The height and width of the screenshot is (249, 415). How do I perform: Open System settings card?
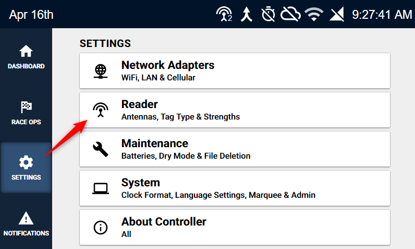tap(235, 188)
